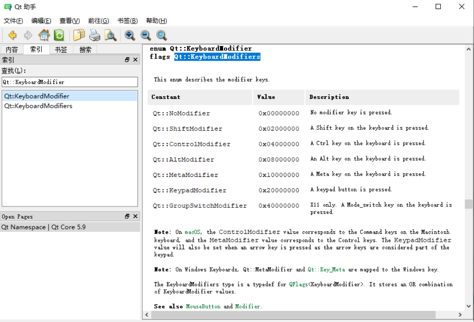Open the 查看(V) menu
The width and height of the screenshot is (474, 322).
[70, 21]
